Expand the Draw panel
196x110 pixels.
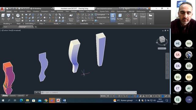pos(42,24)
